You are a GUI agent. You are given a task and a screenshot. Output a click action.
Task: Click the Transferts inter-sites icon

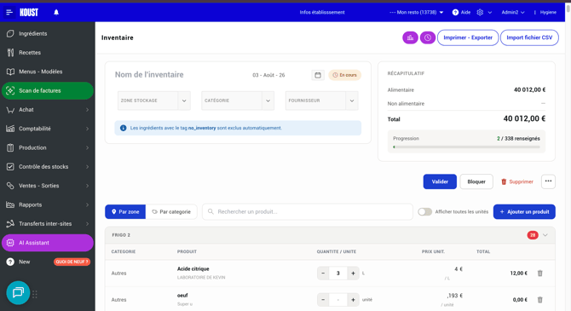(10, 223)
